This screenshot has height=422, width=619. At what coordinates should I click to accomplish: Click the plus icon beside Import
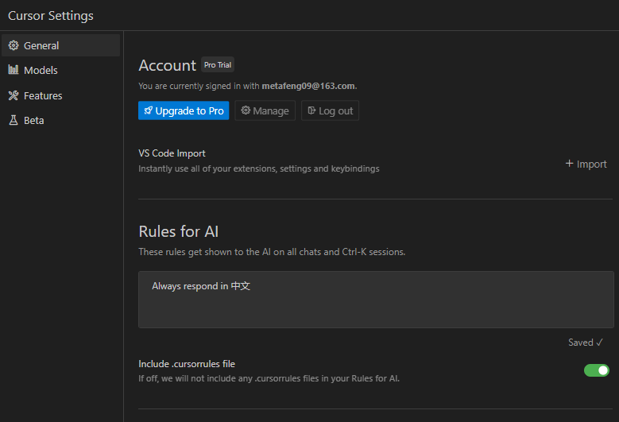tap(569, 164)
